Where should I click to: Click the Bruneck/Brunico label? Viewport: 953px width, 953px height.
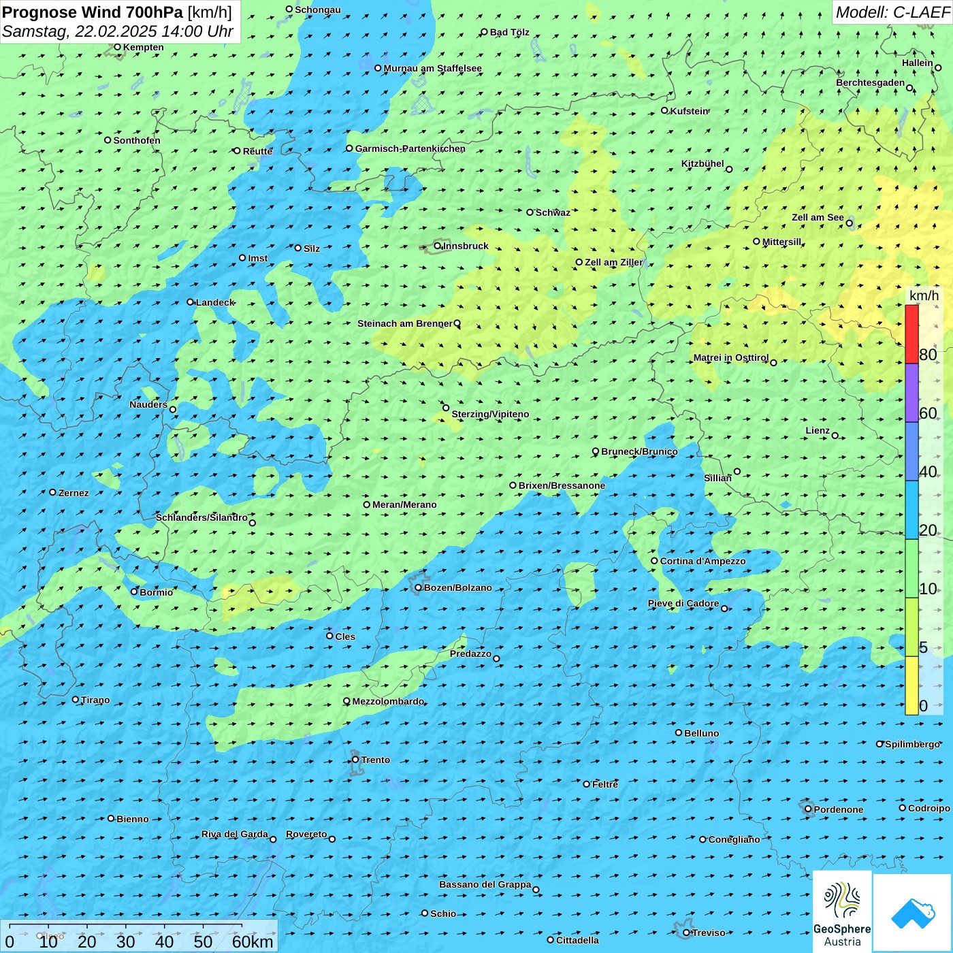[639, 451]
